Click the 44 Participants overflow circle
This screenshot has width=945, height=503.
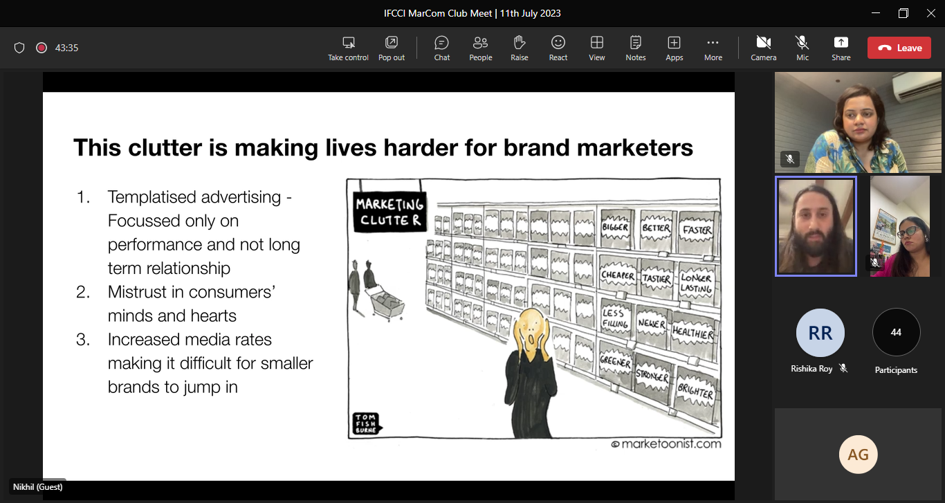click(x=896, y=333)
